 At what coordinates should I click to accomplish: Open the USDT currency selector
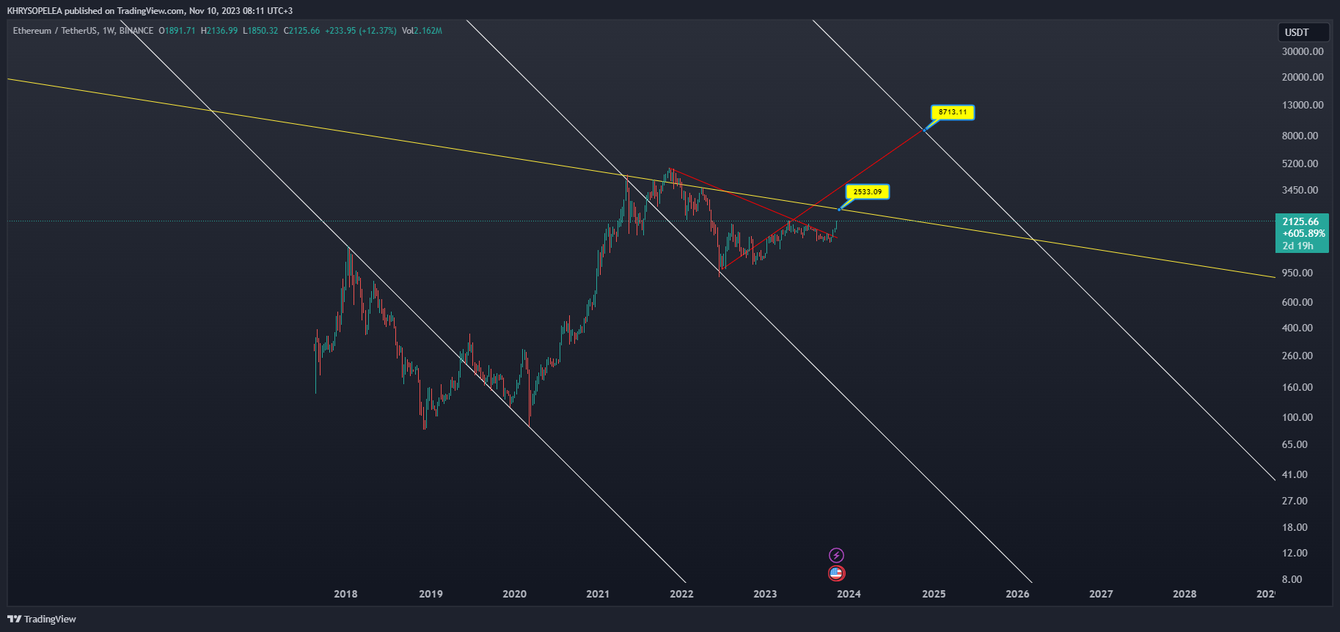point(1303,32)
